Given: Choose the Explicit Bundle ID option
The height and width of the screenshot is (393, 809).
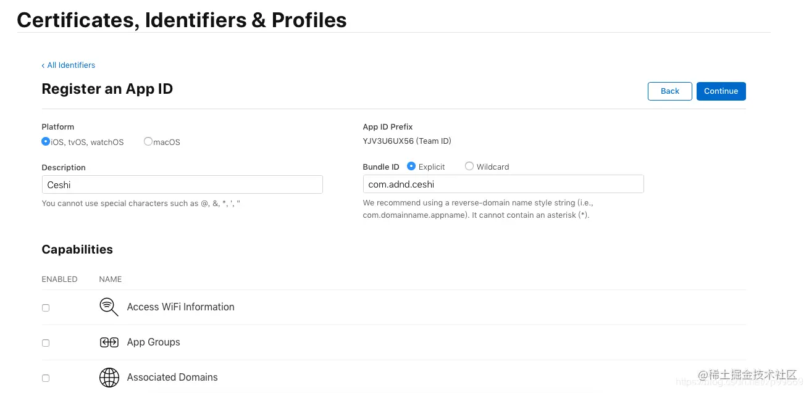Looking at the screenshot, I should pyautogui.click(x=411, y=166).
